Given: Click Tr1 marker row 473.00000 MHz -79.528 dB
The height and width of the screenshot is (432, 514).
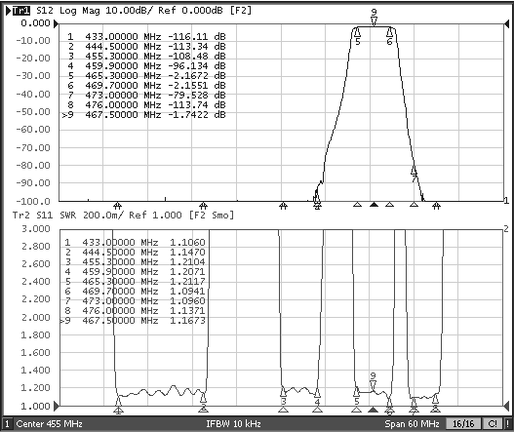Looking at the screenshot, I should (146, 95).
